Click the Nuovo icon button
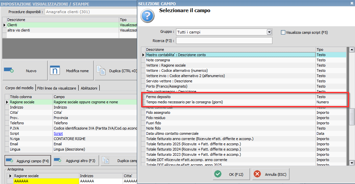The image size is (355, 184). point(9,70)
